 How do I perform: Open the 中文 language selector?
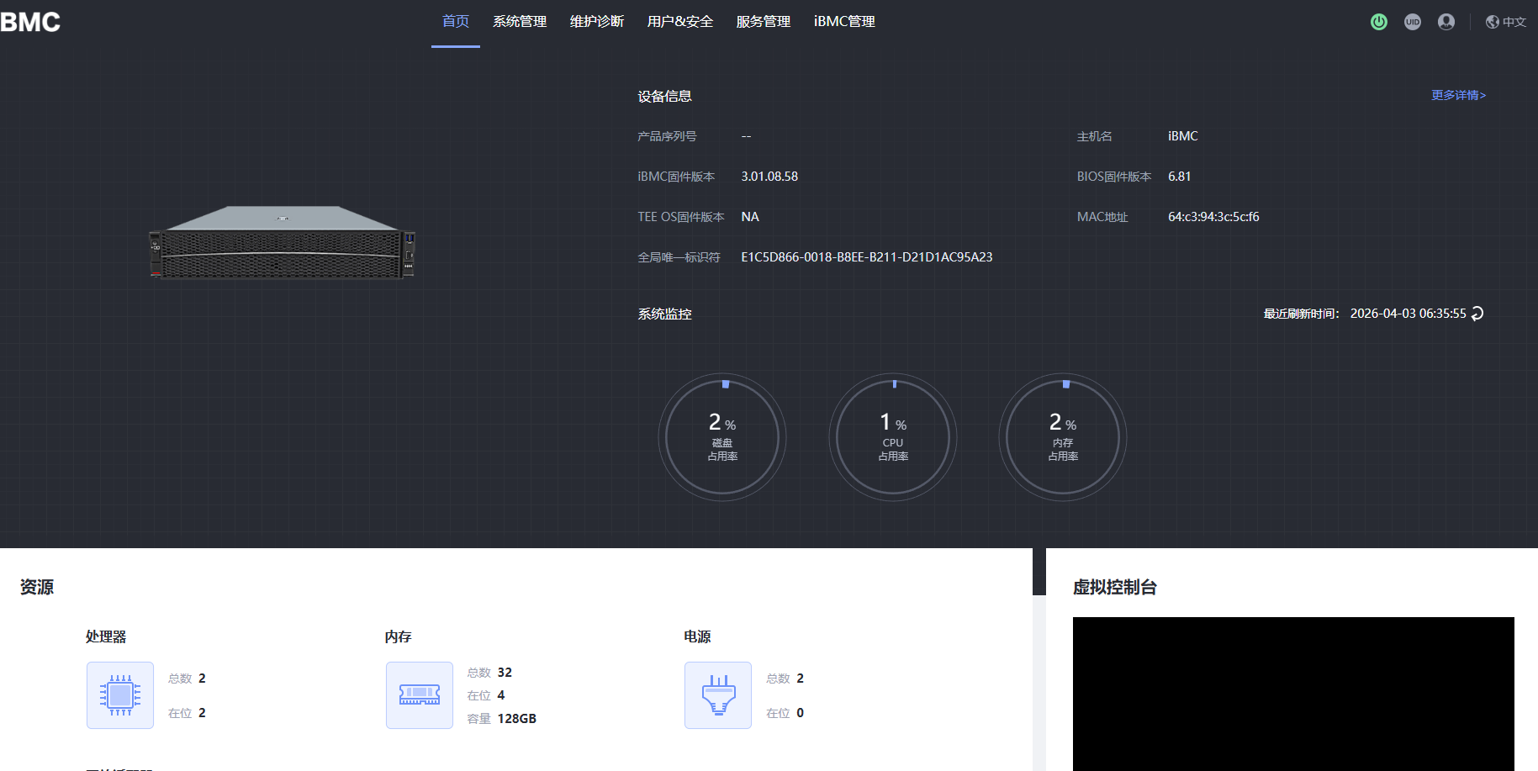coord(1506,22)
